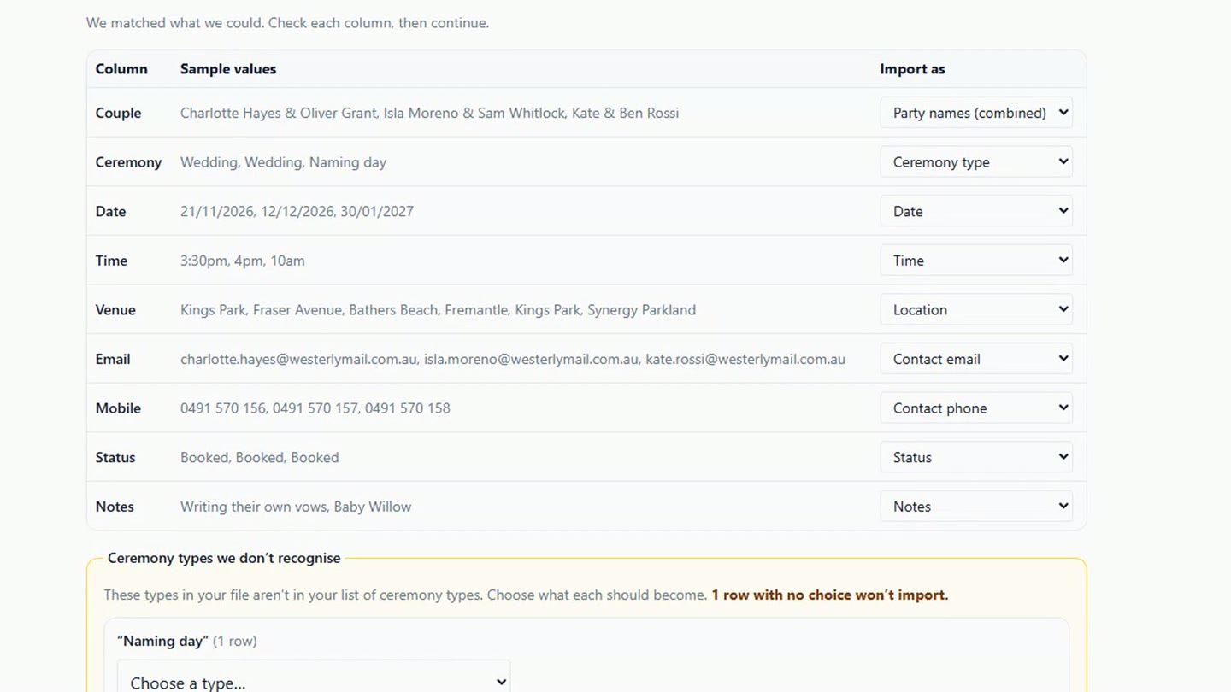Click sample values 'Wedding, Wedding, Naming day'
Viewport: 1231px width, 692px height.
pos(283,162)
